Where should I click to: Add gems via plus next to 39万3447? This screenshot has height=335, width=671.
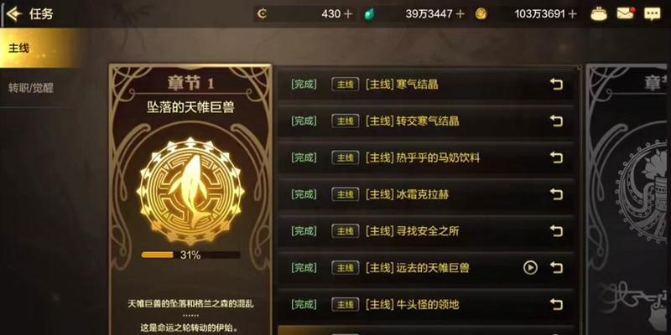tap(460, 14)
